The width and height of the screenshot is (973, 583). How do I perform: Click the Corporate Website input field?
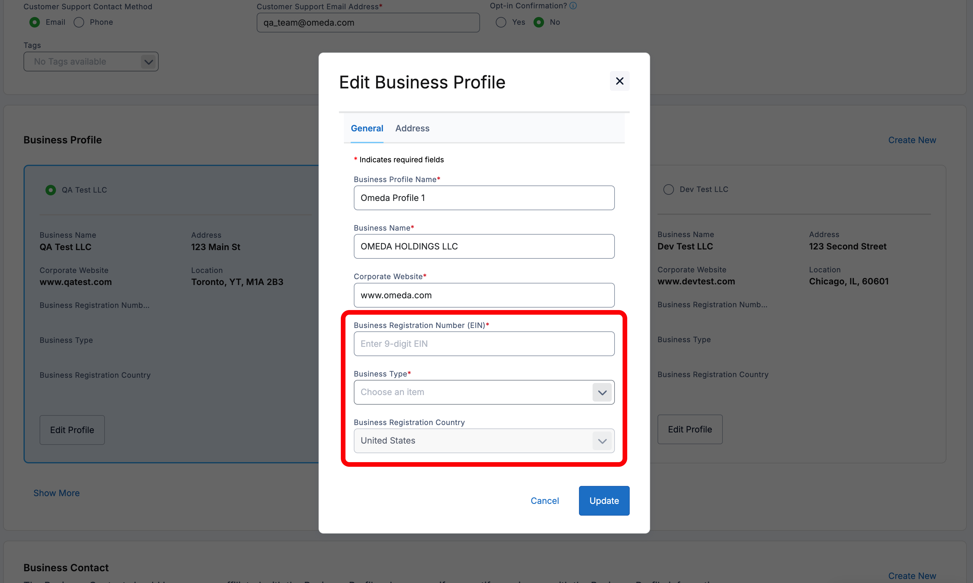(x=484, y=296)
